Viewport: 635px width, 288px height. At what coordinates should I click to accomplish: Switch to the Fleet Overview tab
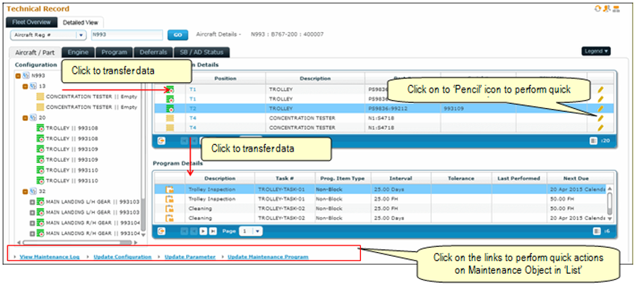(x=31, y=22)
